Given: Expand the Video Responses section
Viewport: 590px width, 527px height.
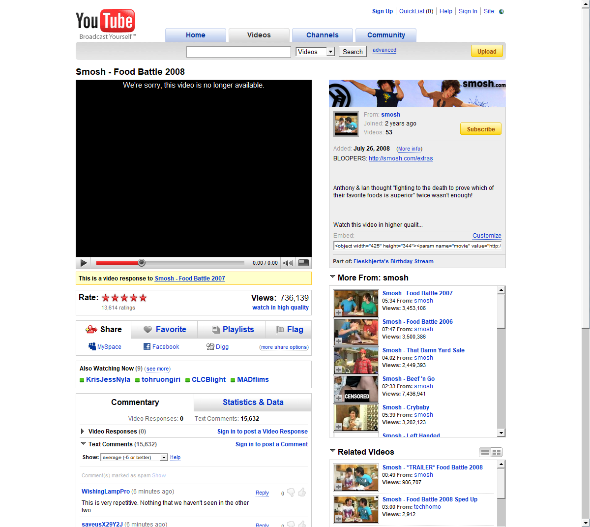Looking at the screenshot, I should click(x=83, y=432).
